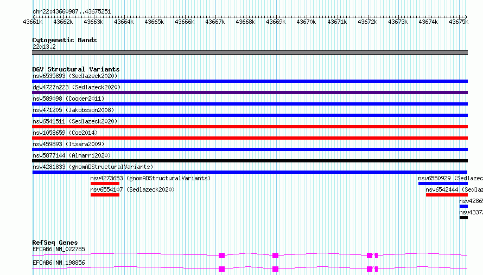Select the nsv6541511 (Sedlazeck2020) label
Viewport: 483px width, 275px height.
point(75,121)
